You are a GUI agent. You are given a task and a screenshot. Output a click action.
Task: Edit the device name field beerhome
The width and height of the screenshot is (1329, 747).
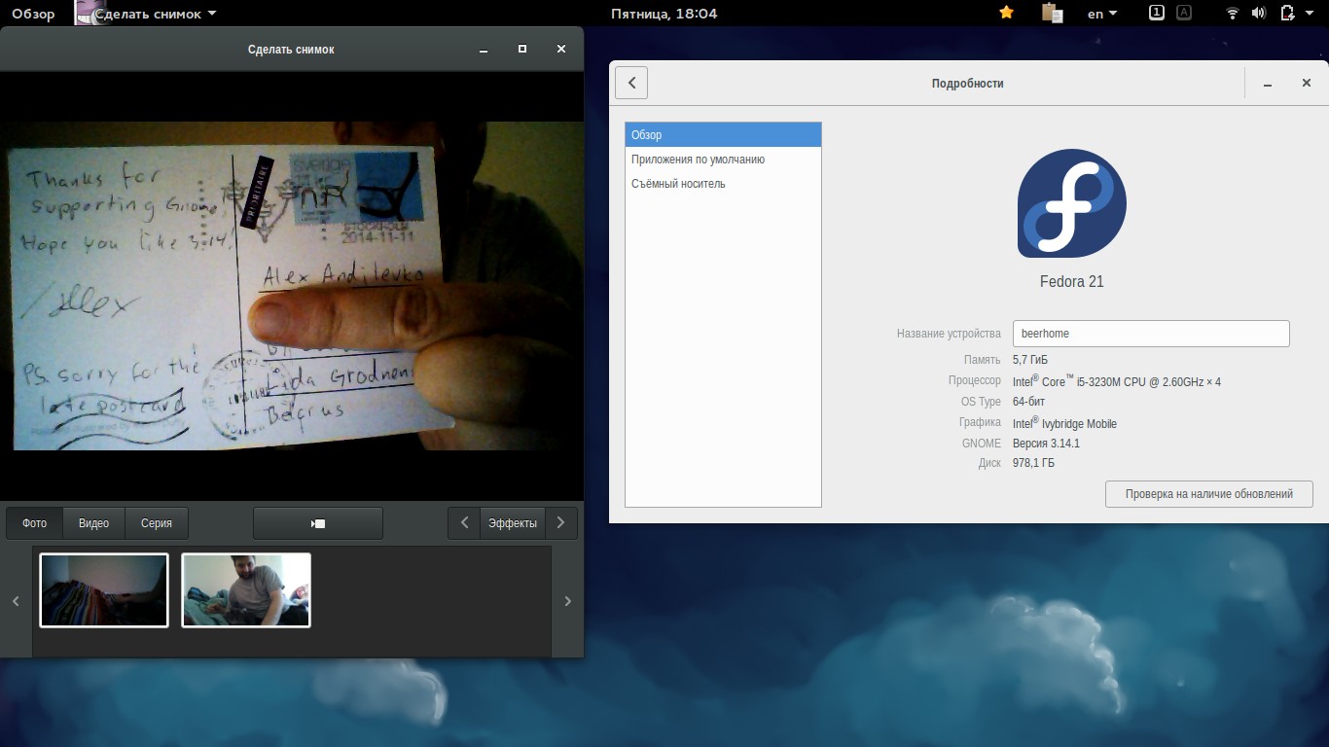[x=1151, y=334]
